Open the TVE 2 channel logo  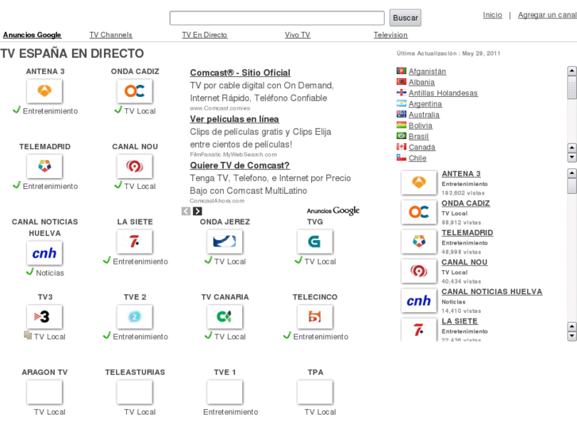pos(135,316)
